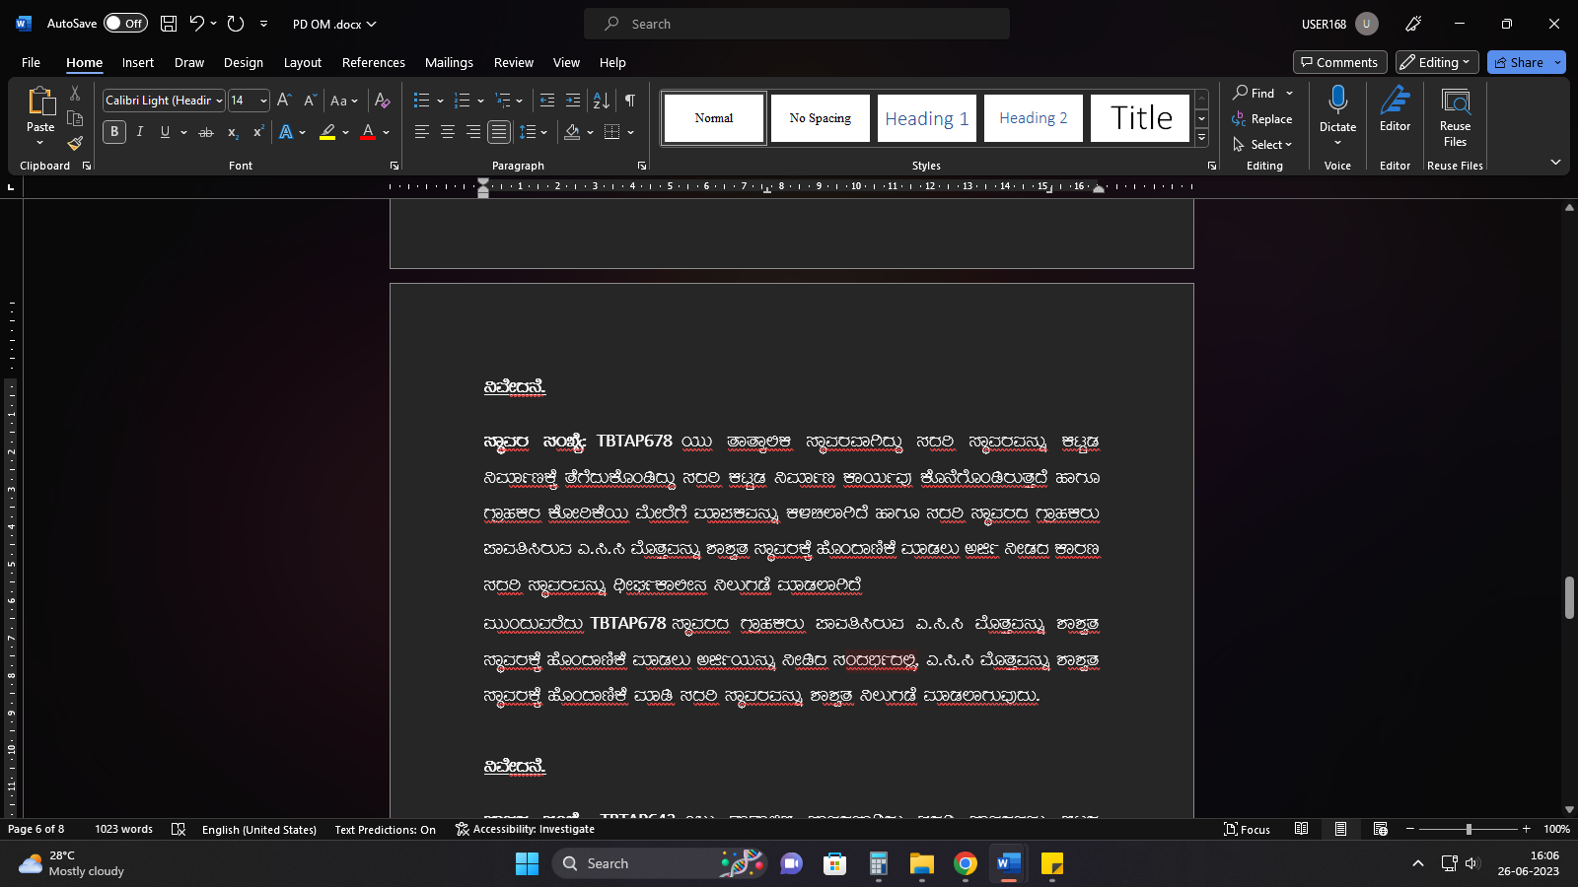Viewport: 1578px width, 887px height.
Task: Click the Format Painter brush icon
Action: click(x=75, y=143)
